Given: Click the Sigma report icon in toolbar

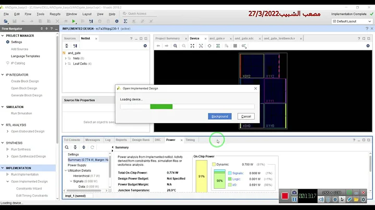Looking at the screenshot, I should pyautogui.click(x=126, y=21).
